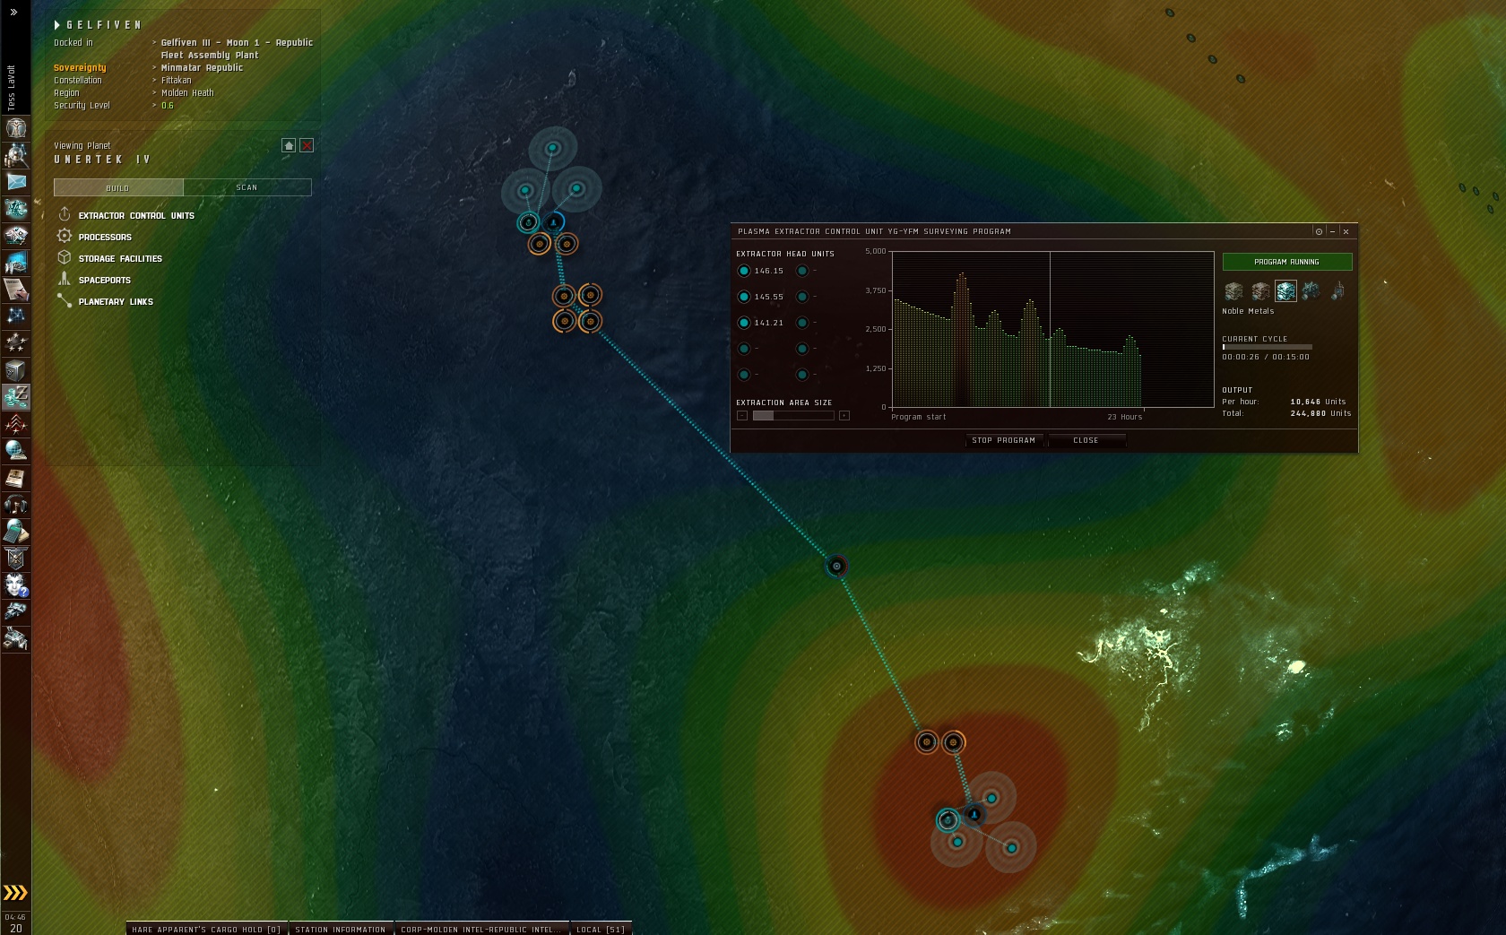
Task: Click the Minmatar Republic sovereignty link
Action: [x=202, y=67]
